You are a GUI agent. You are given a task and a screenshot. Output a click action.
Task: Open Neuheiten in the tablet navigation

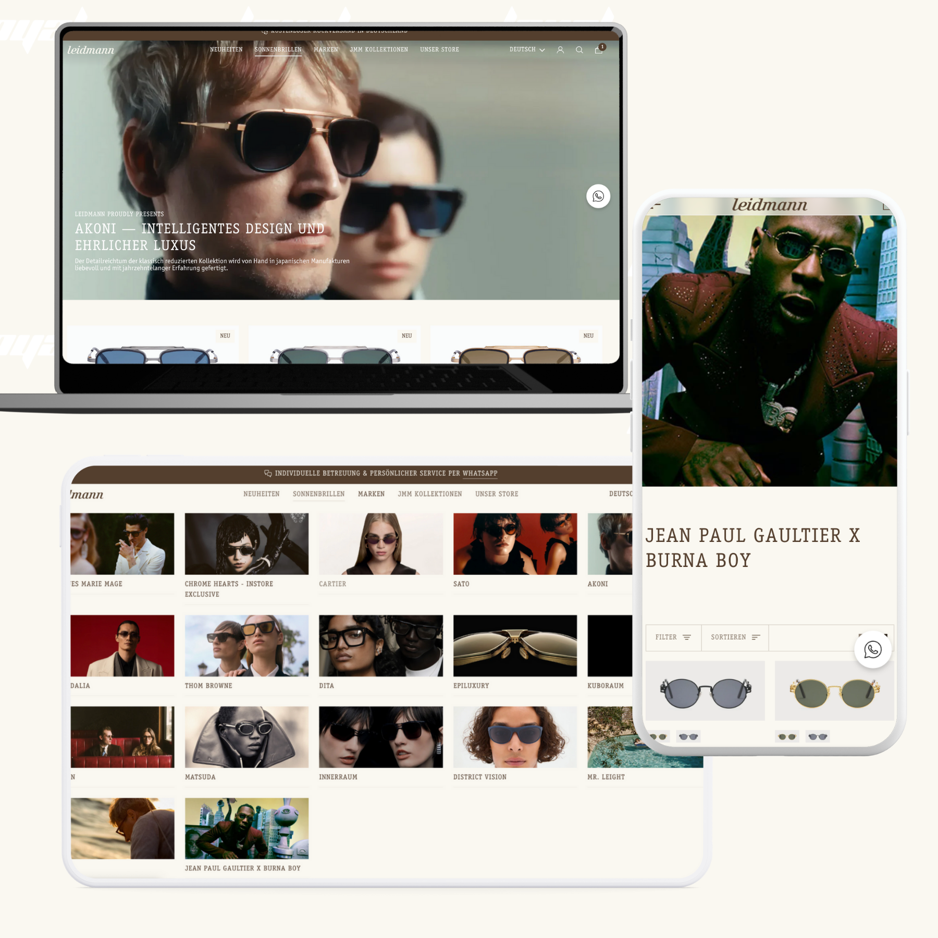[x=261, y=494]
